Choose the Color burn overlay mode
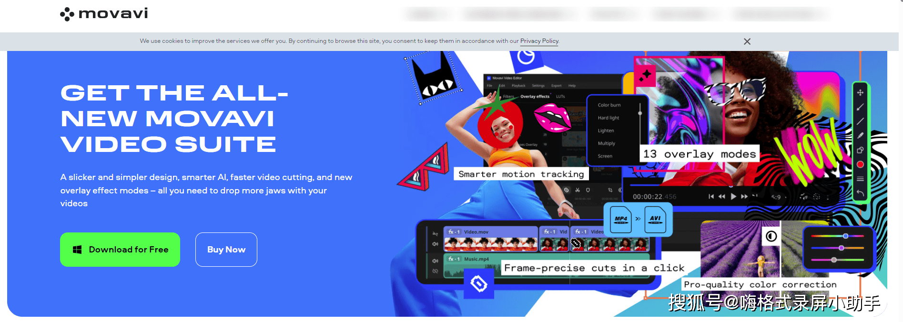 coord(609,105)
